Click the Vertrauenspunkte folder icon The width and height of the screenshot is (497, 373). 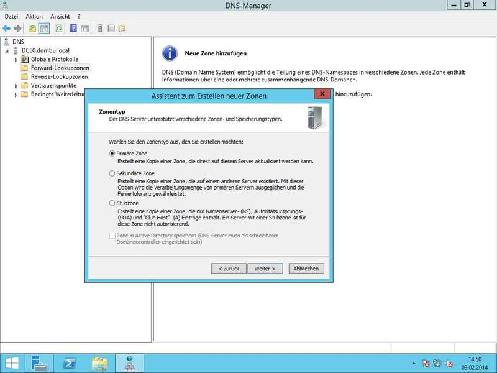point(24,85)
